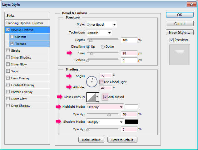This screenshot has height=150, width=198.
Task: Click the Shadow Opacity slider handle
Action: (x=87, y=129)
